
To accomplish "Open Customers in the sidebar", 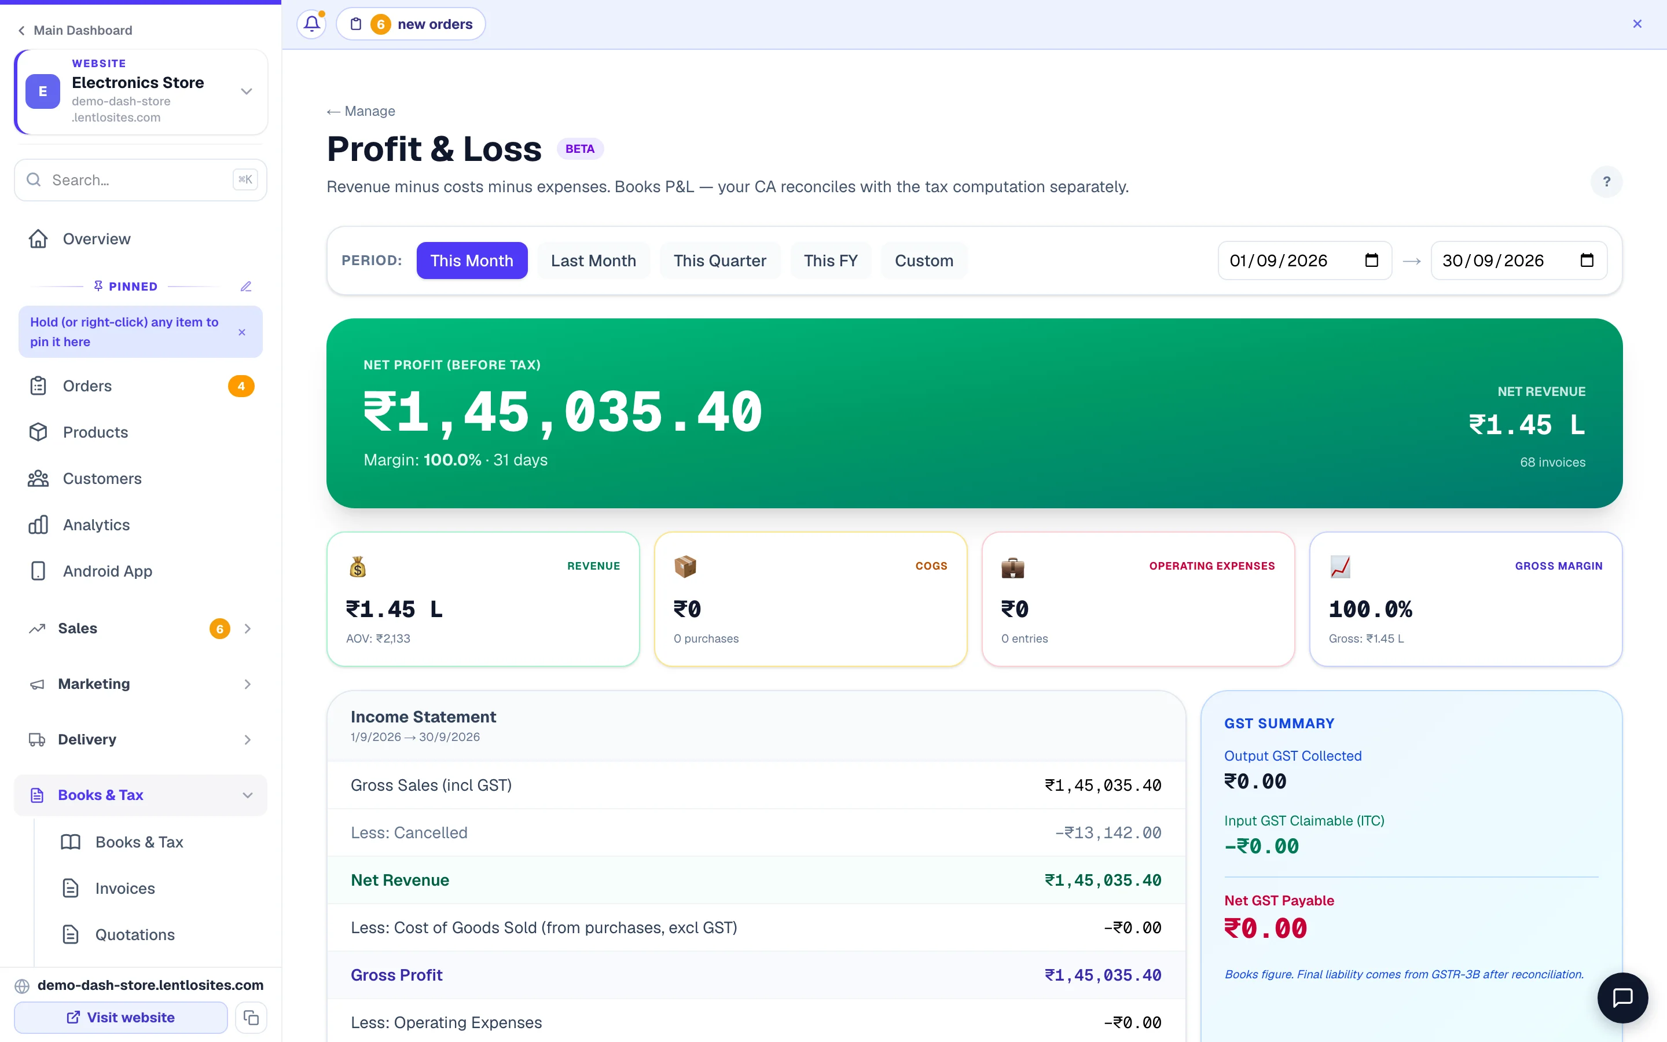I will point(141,478).
